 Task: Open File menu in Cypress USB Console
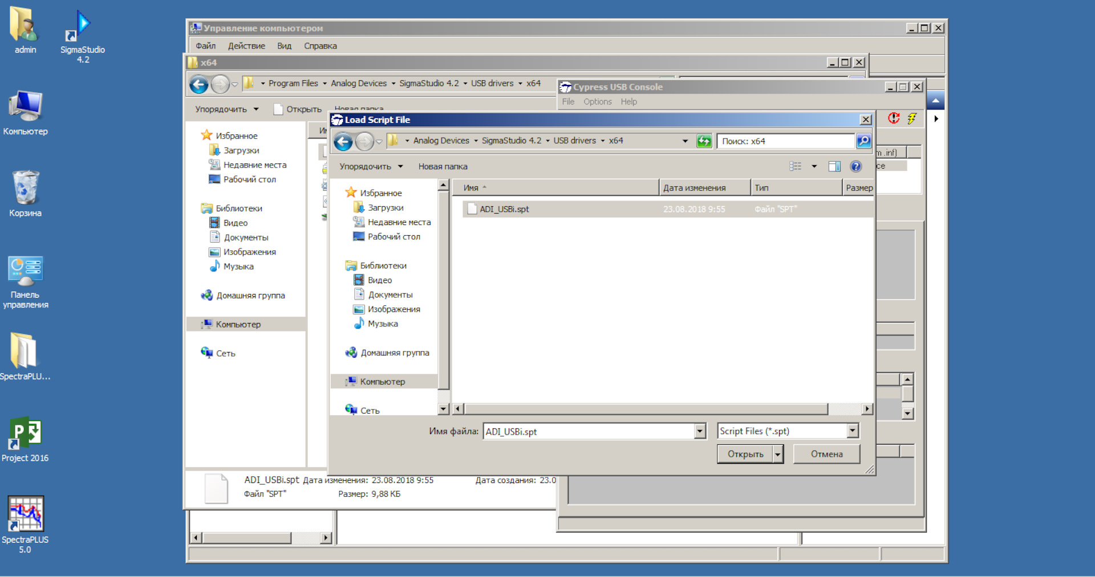(568, 102)
